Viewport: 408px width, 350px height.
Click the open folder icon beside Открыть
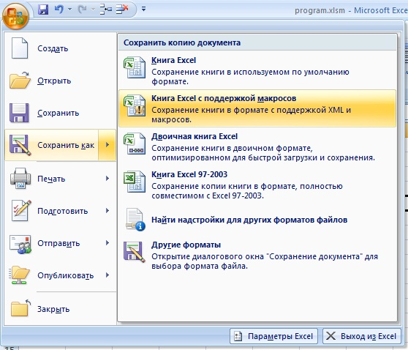tap(20, 80)
